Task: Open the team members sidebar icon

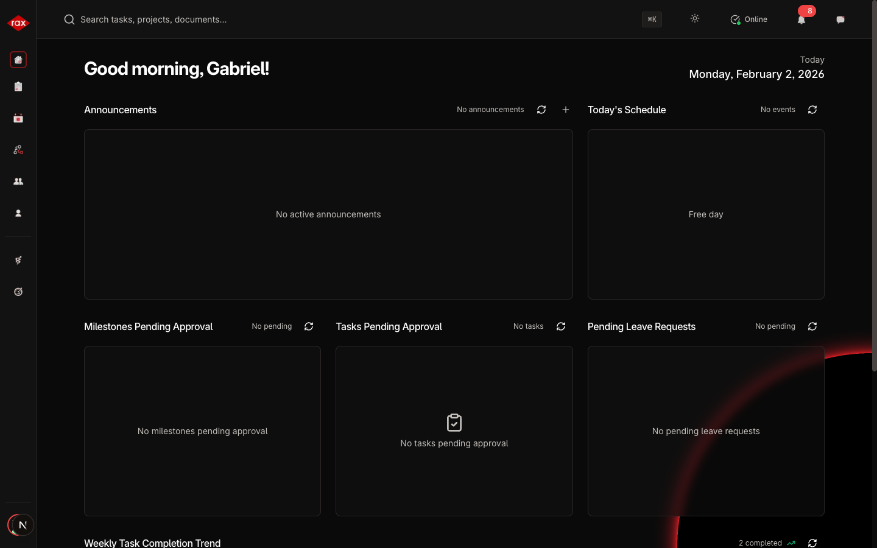Action: pos(18,181)
